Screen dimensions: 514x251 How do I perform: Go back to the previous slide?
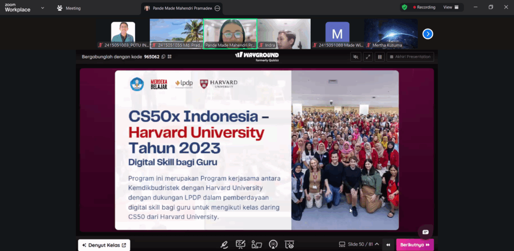click(388, 245)
